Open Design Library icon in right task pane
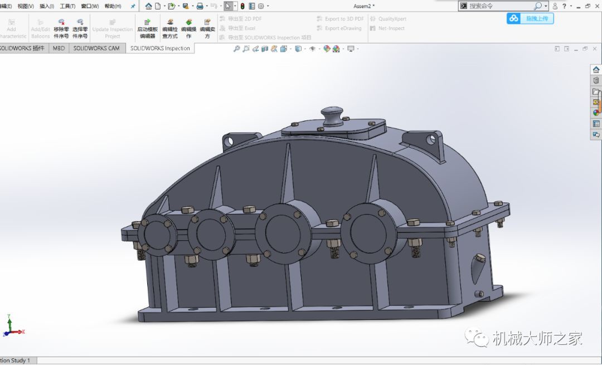The image size is (602, 365). (x=596, y=81)
